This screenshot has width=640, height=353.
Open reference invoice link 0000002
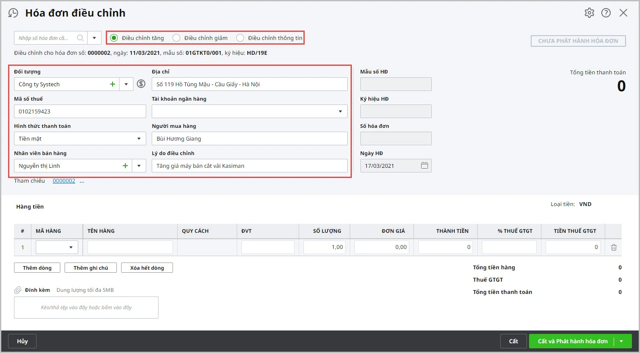point(64,181)
